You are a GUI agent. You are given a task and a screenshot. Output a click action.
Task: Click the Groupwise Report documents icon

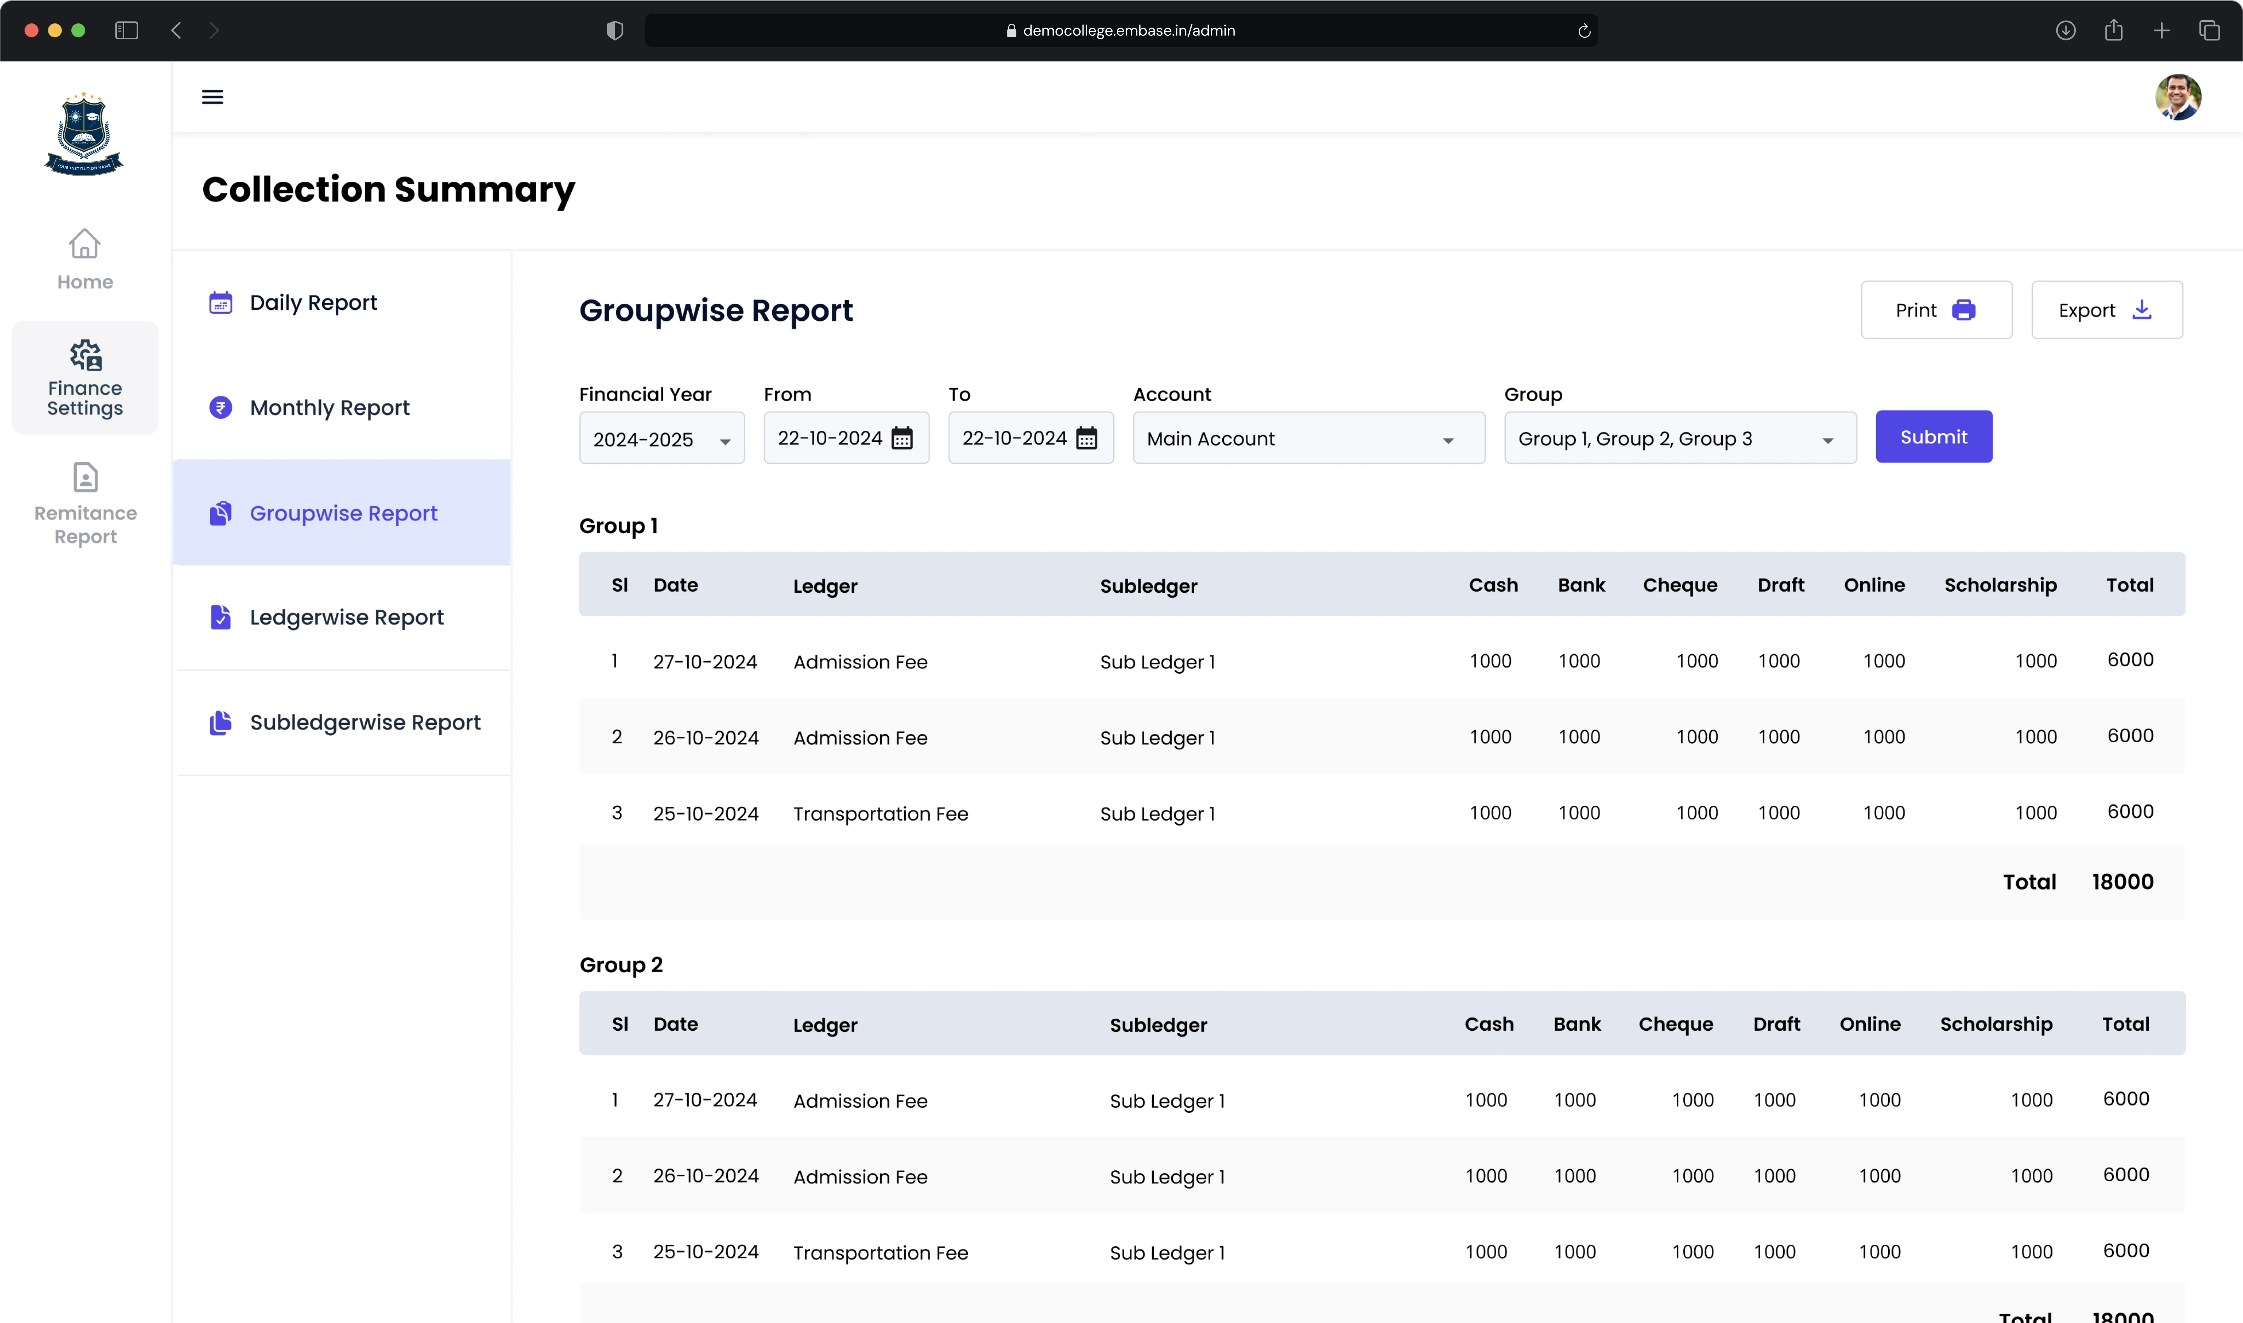pyautogui.click(x=220, y=513)
